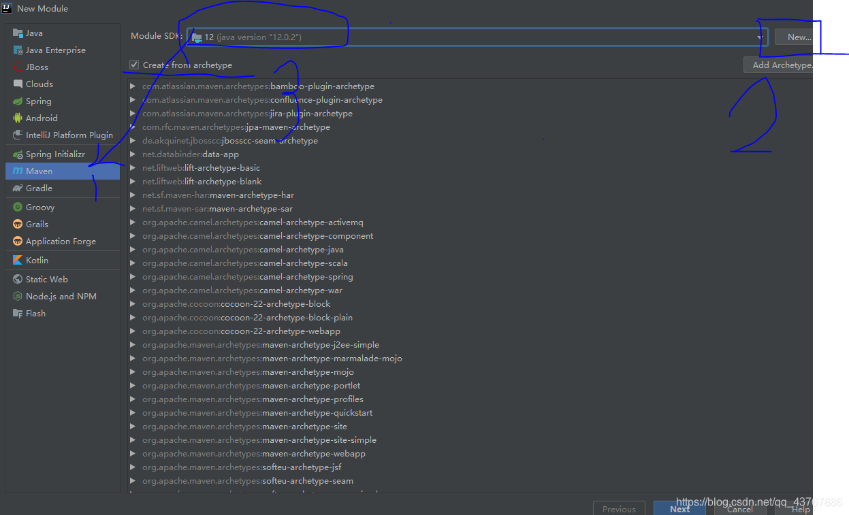Click the Cancel button
The width and height of the screenshot is (849, 515).
739,509
